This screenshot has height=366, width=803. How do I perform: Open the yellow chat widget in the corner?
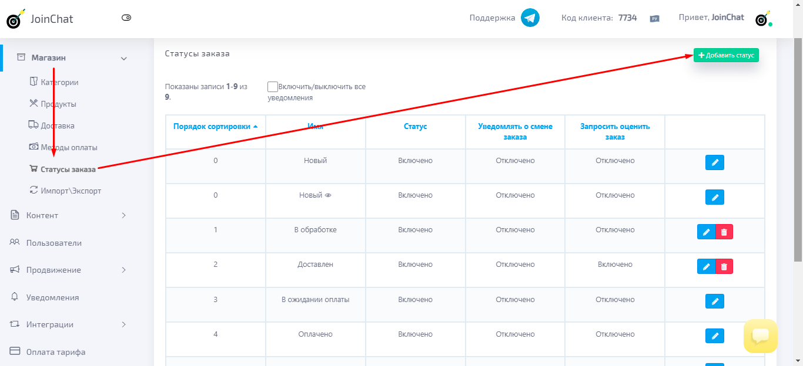[761, 336]
